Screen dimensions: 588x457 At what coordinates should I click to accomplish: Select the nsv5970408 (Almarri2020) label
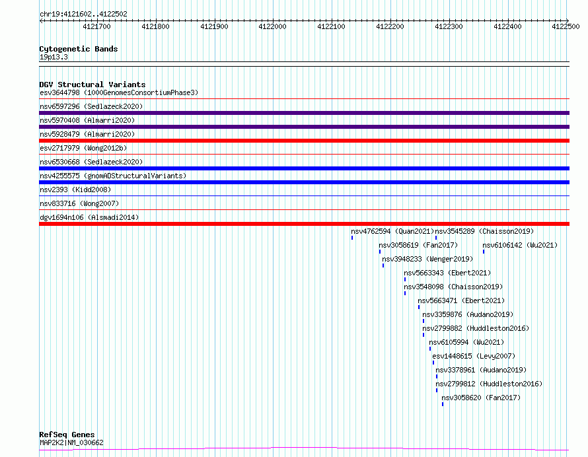tap(87, 120)
